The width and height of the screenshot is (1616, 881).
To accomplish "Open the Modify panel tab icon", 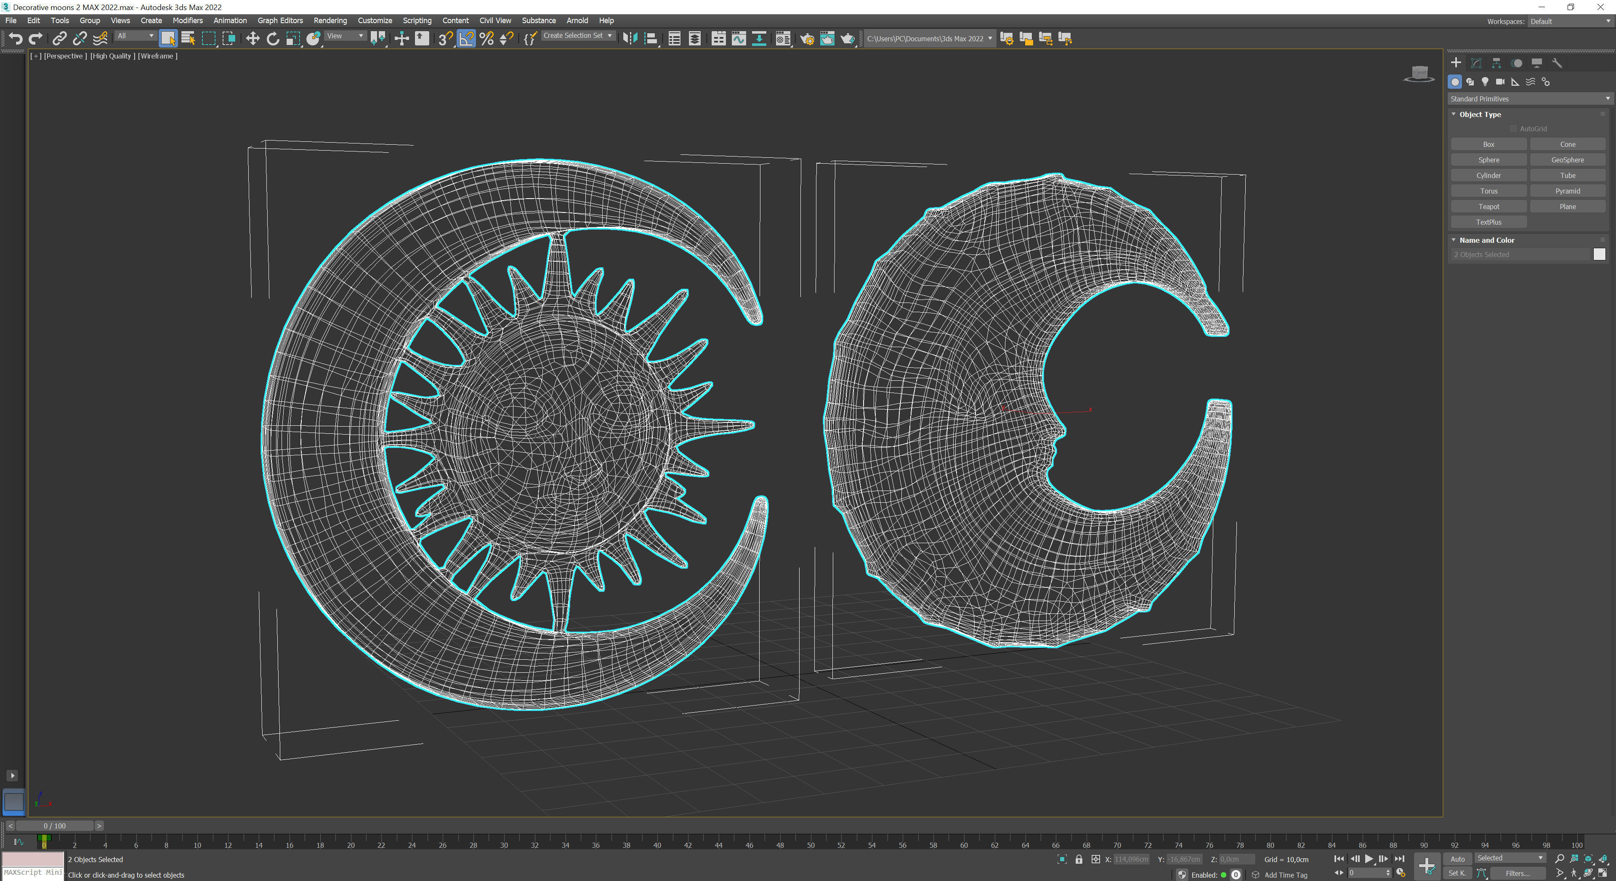I will coord(1476,63).
